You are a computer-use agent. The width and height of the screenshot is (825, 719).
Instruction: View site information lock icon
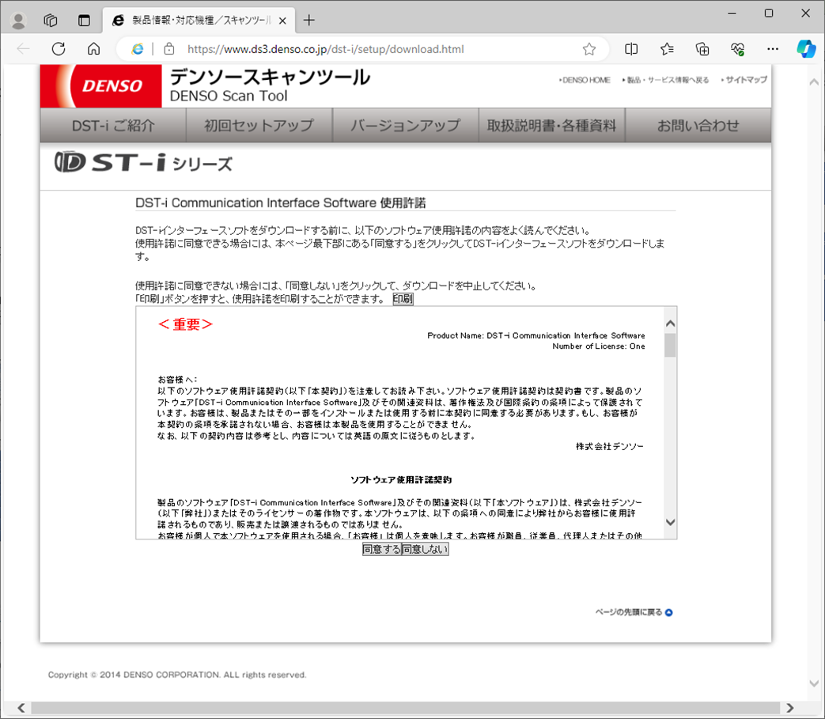(169, 49)
